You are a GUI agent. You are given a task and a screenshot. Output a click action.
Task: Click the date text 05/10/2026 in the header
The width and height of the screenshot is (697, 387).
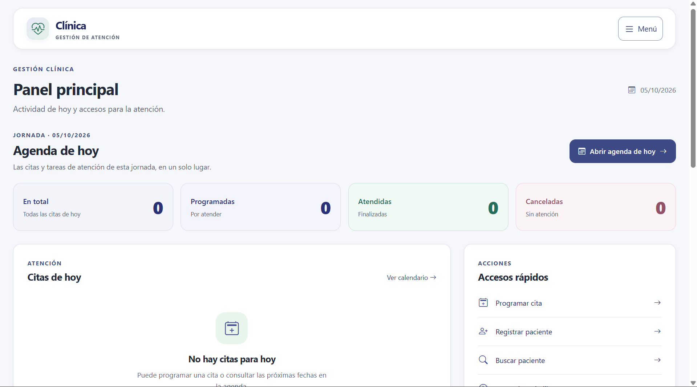pos(658,90)
